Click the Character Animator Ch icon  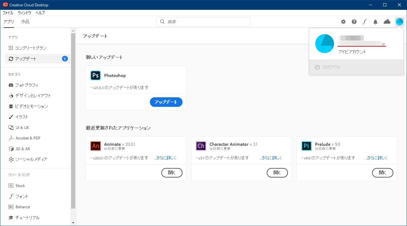click(201, 146)
